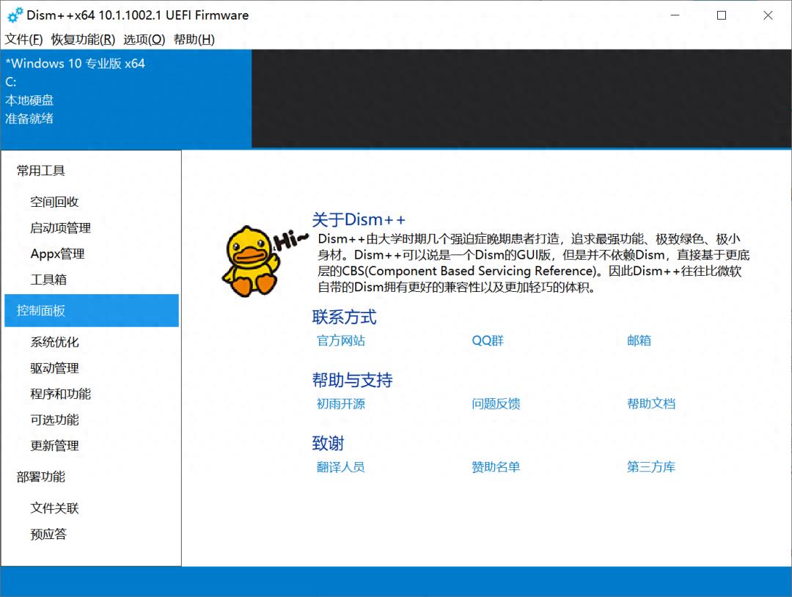Open 驱动管理 from the sidebar

54,368
